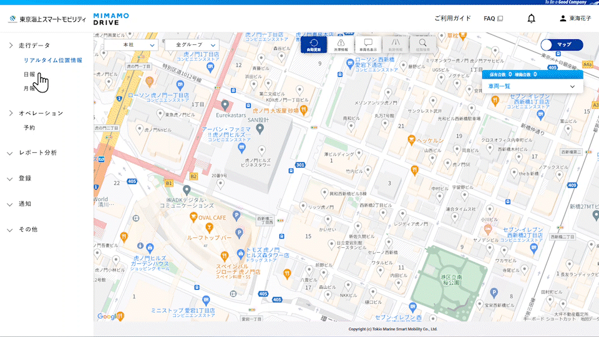Click the ミニストップ 愛宕1丁目店 marker
This screenshot has width=599, height=337.
click(206, 300)
